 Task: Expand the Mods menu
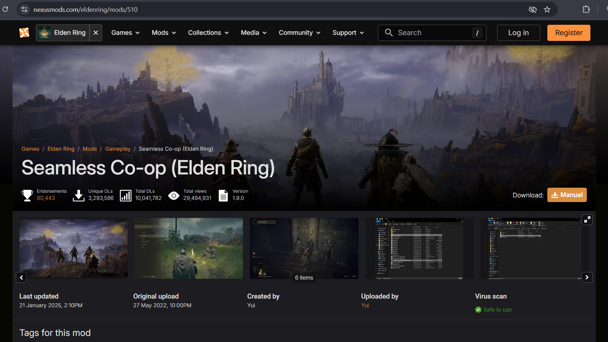[164, 33]
